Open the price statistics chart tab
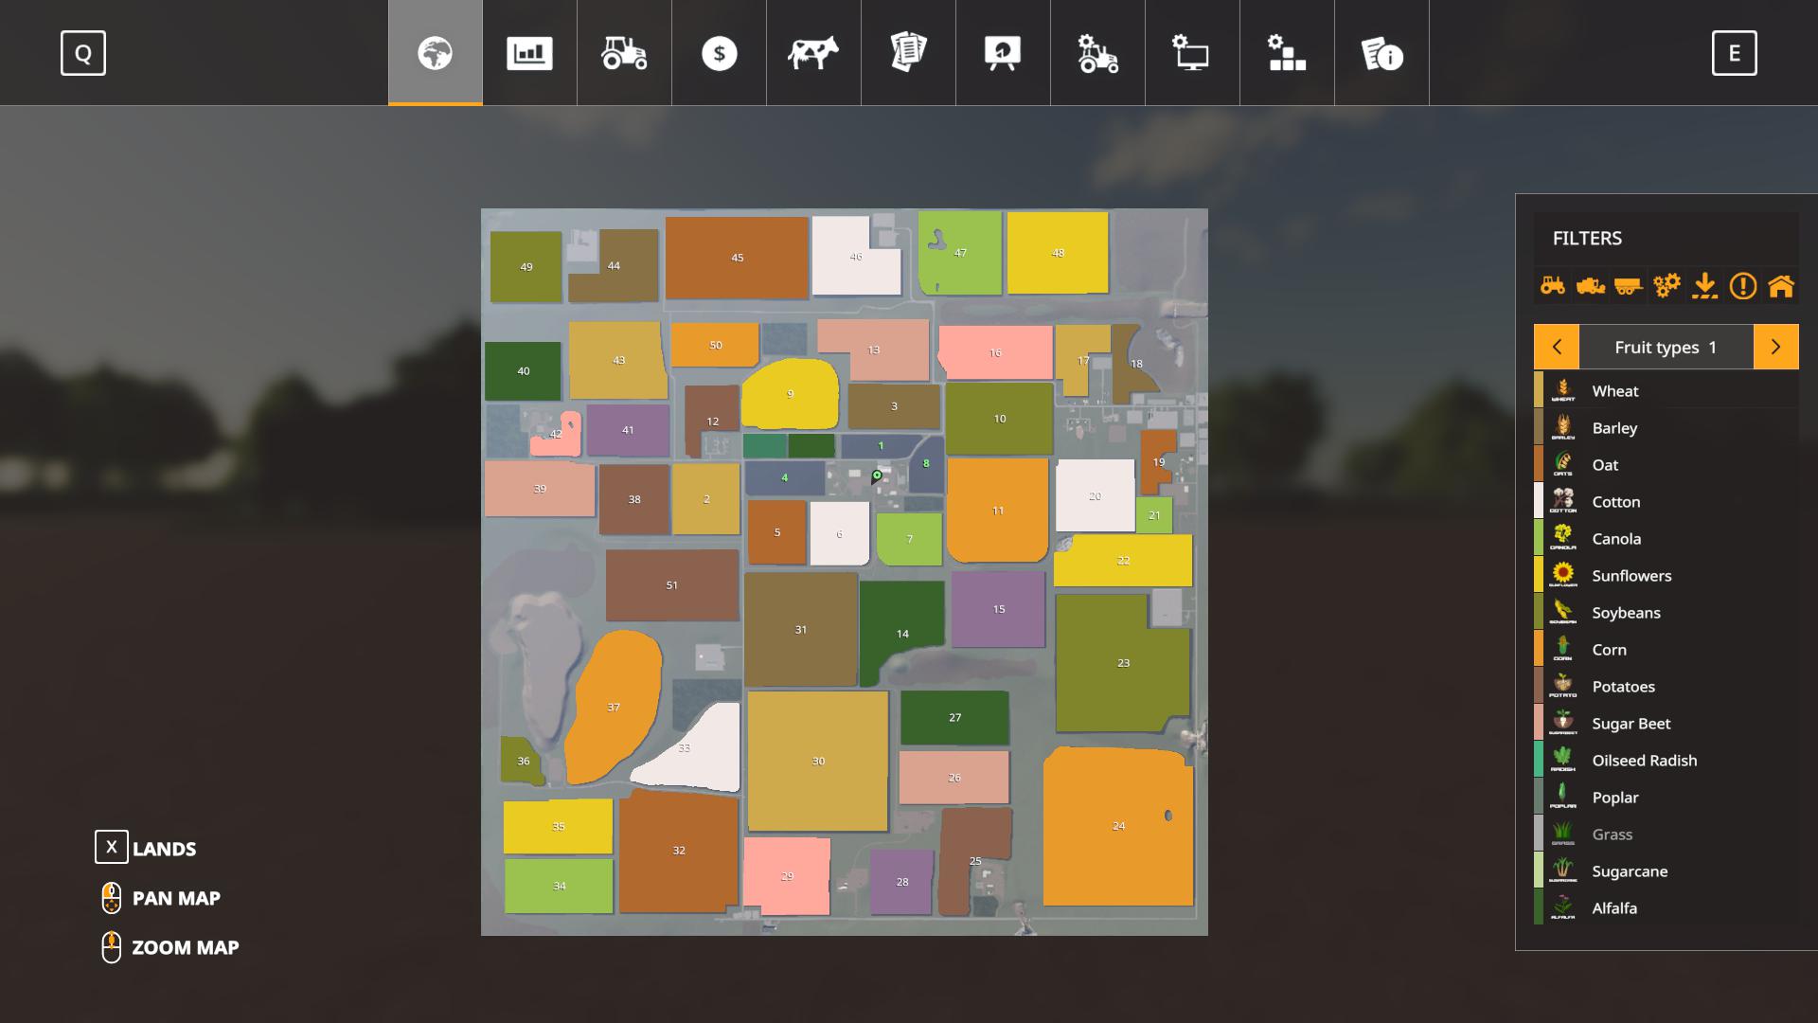Image resolution: width=1818 pixels, height=1023 pixels. click(x=529, y=53)
